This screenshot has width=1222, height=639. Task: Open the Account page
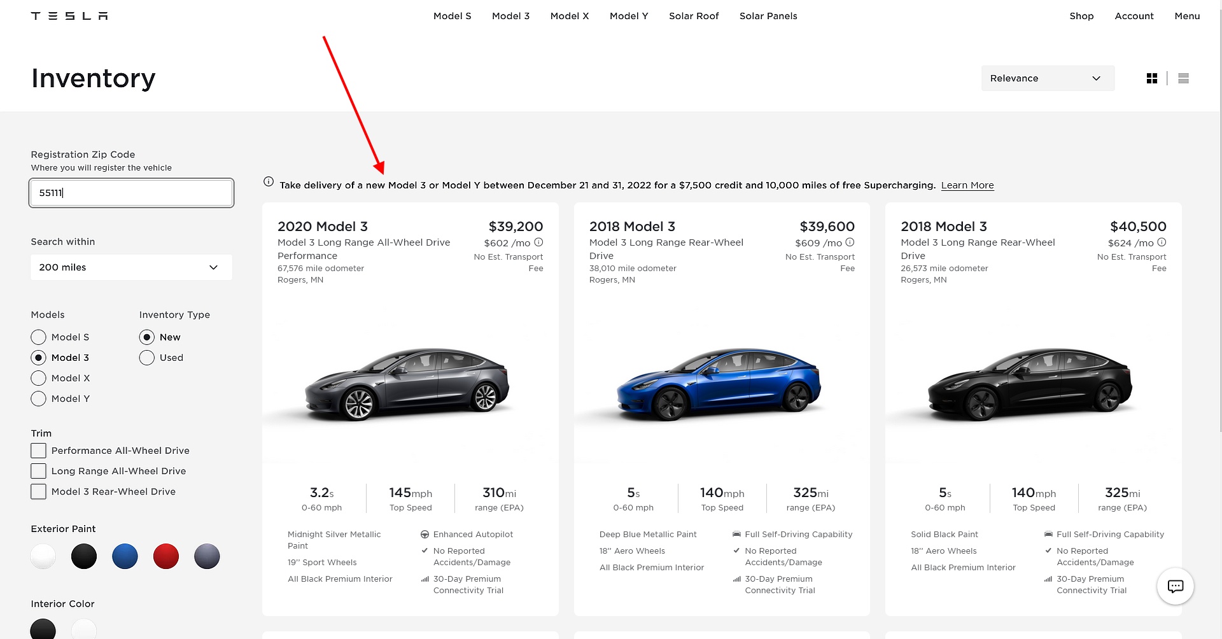point(1134,16)
